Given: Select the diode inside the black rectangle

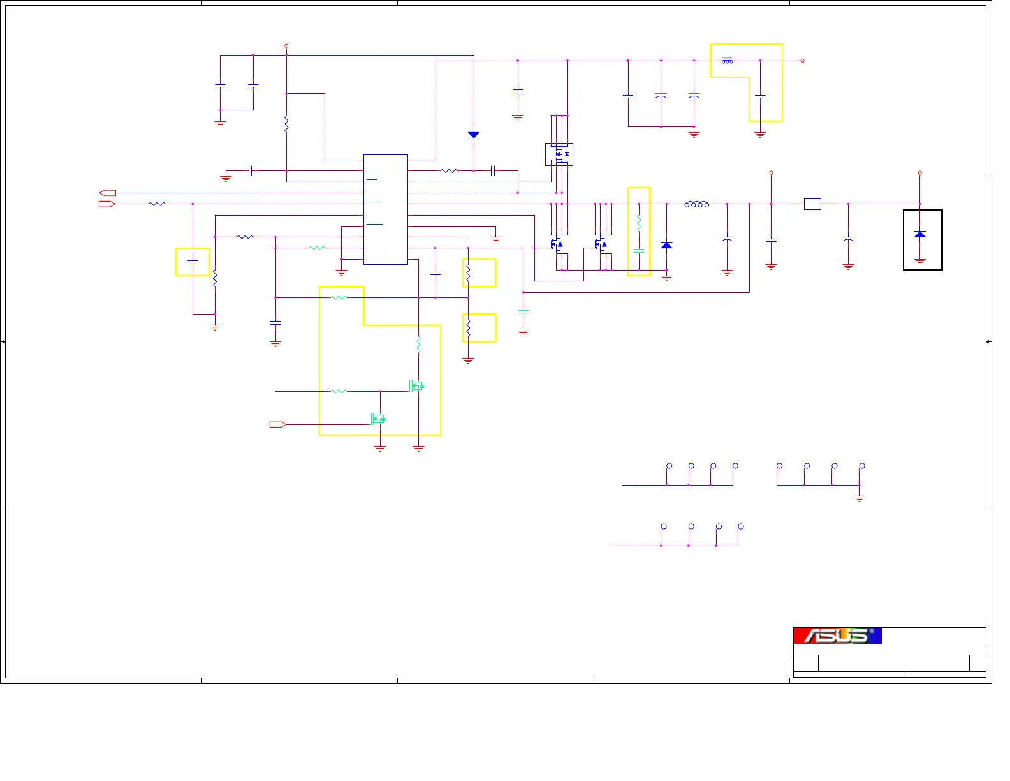Looking at the screenshot, I should pyautogui.click(x=919, y=234).
